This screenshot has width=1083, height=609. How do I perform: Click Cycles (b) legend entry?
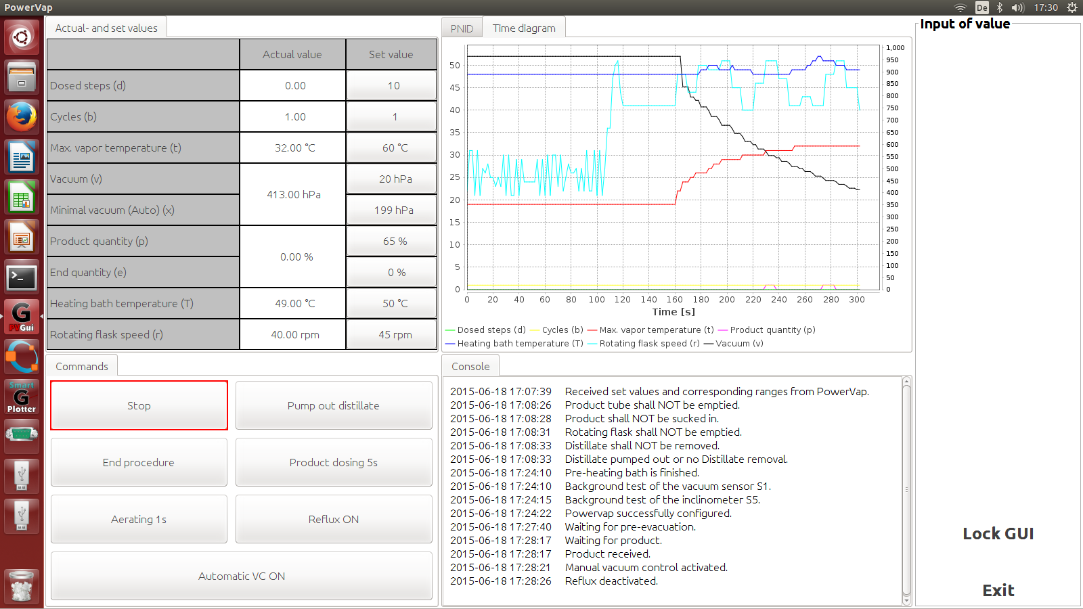click(x=556, y=330)
